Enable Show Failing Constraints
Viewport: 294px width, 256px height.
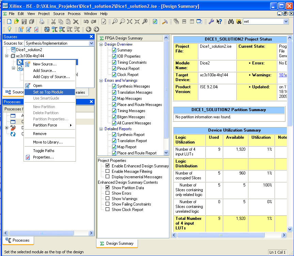107,204
